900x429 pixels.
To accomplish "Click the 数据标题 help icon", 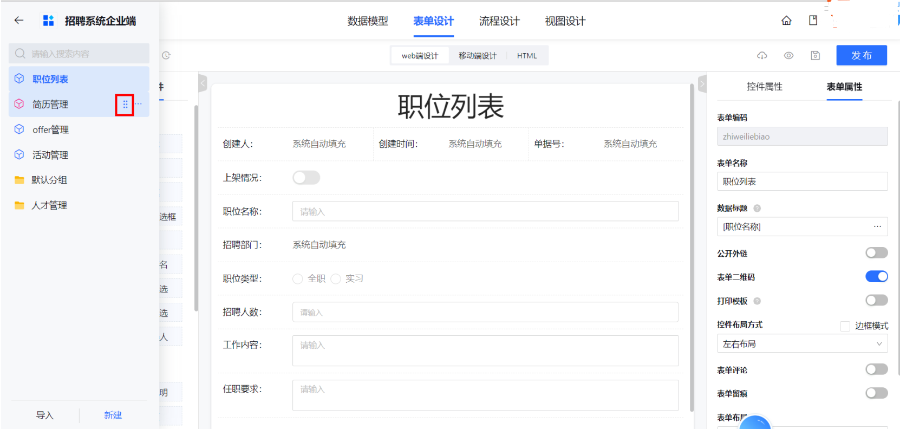I will tap(757, 208).
